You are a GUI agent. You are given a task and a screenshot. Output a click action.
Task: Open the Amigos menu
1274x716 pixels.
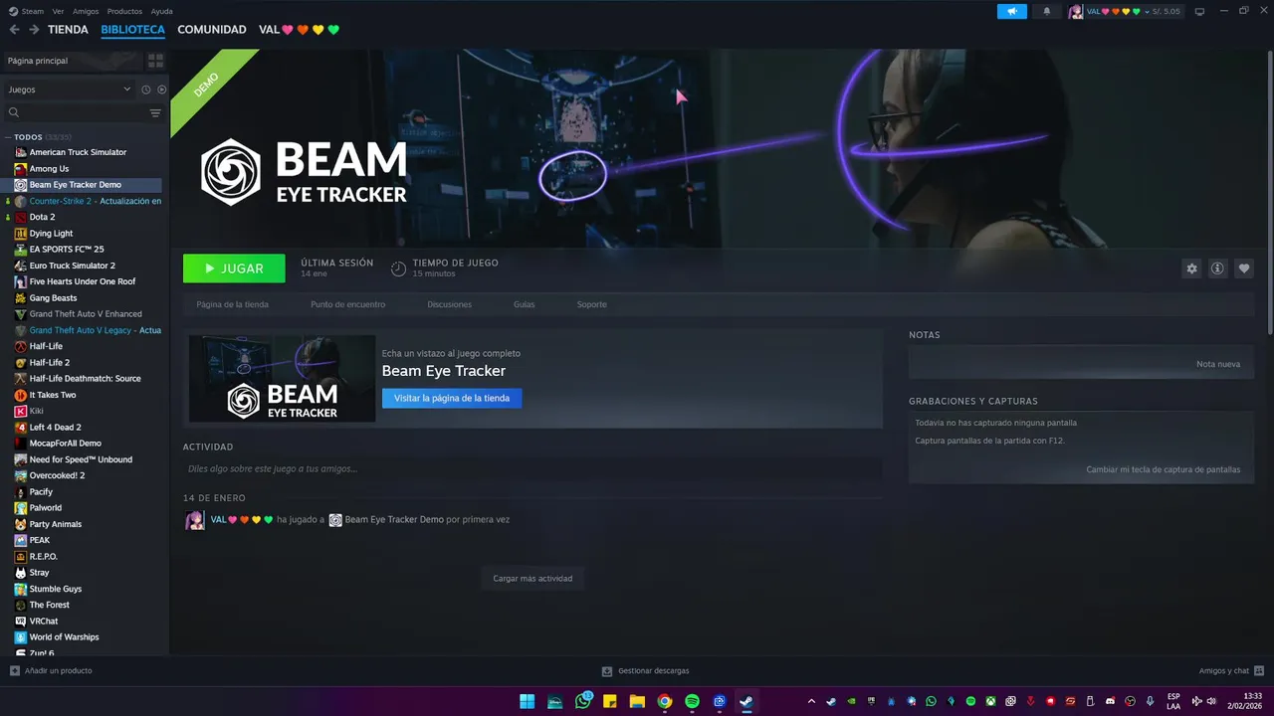(x=86, y=11)
